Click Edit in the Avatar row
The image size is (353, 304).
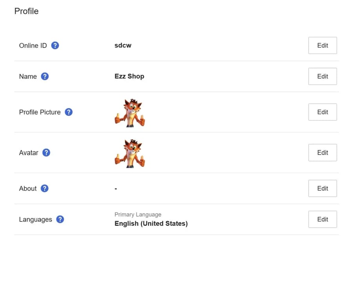coord(322,153)
